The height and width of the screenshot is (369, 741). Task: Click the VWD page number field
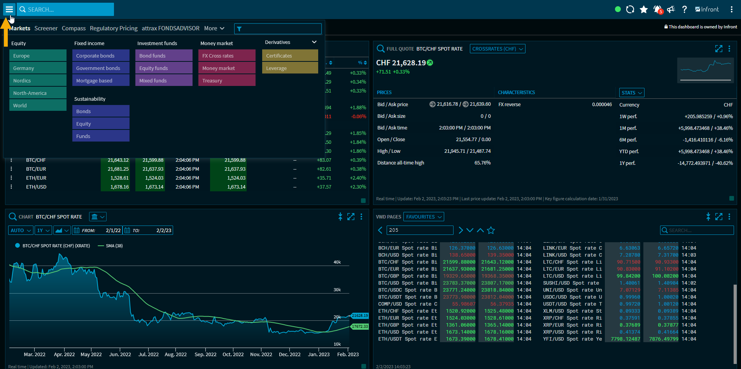(x=420, y=230)
